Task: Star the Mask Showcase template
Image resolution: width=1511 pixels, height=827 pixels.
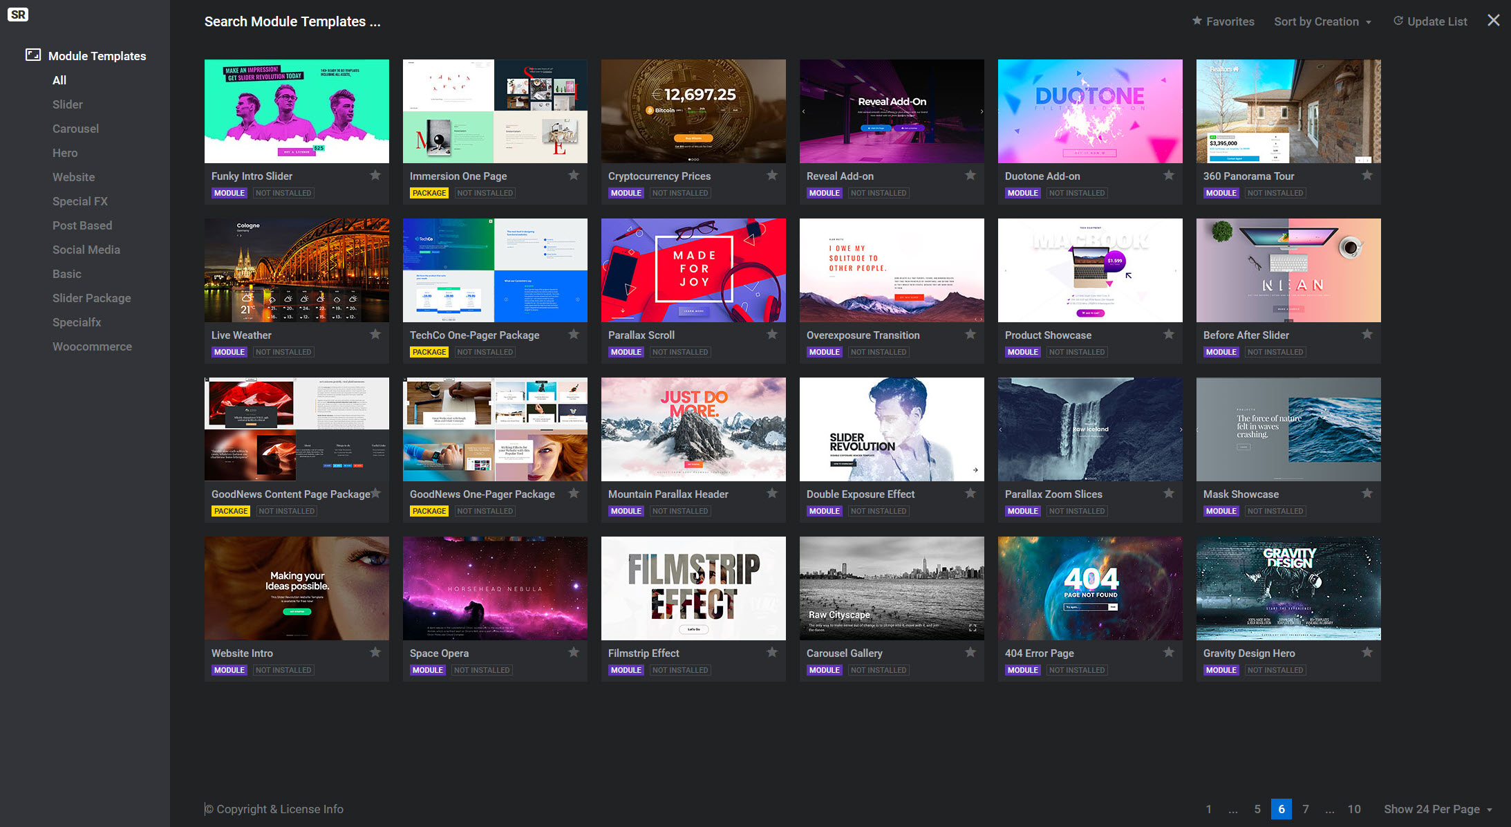Action: coord(1367,494)
